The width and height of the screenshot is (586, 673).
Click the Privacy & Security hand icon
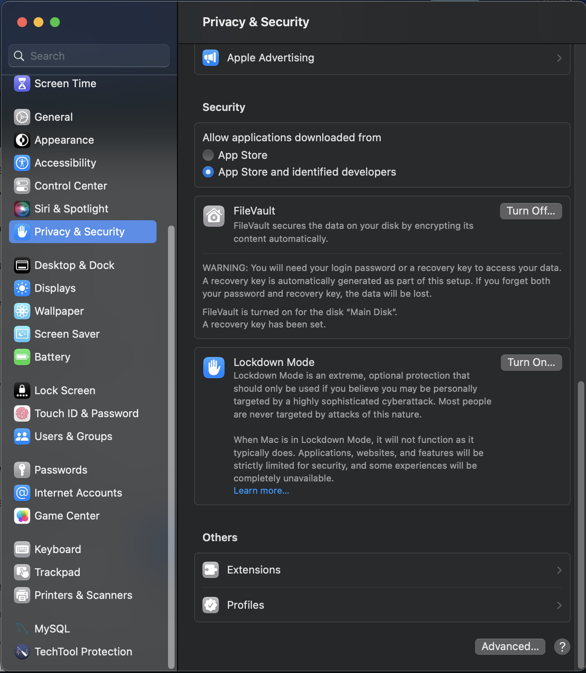22,232
